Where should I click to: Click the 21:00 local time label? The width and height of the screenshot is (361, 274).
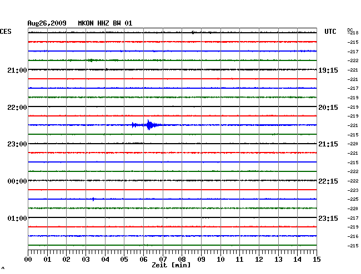[17, 70]
